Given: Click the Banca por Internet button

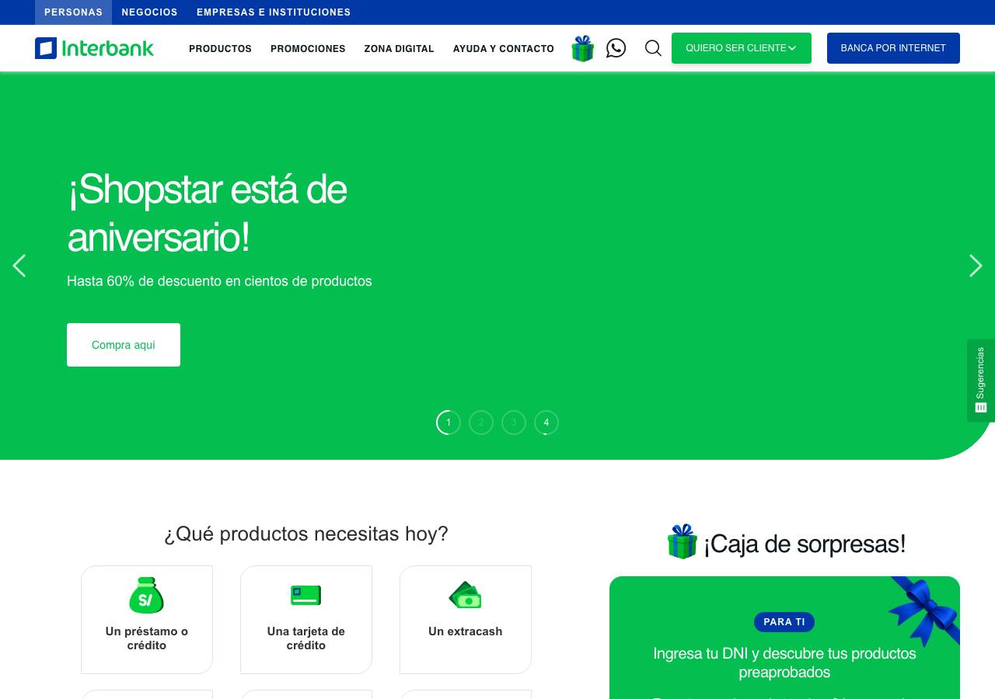Looking at the screenshot, I should (893, 48).
